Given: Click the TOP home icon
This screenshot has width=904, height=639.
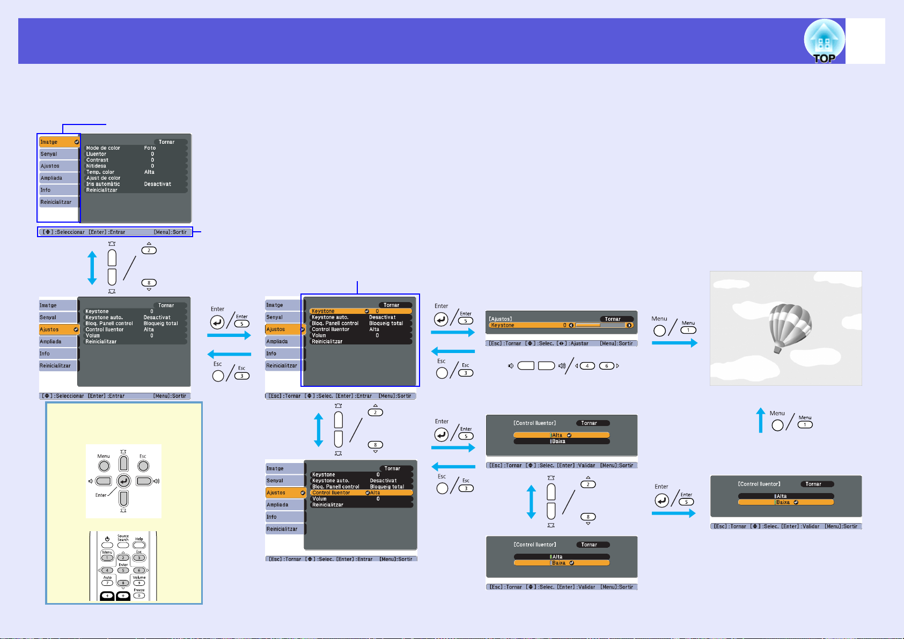Looking at the screenshot, I should click(x=824, y=41).
